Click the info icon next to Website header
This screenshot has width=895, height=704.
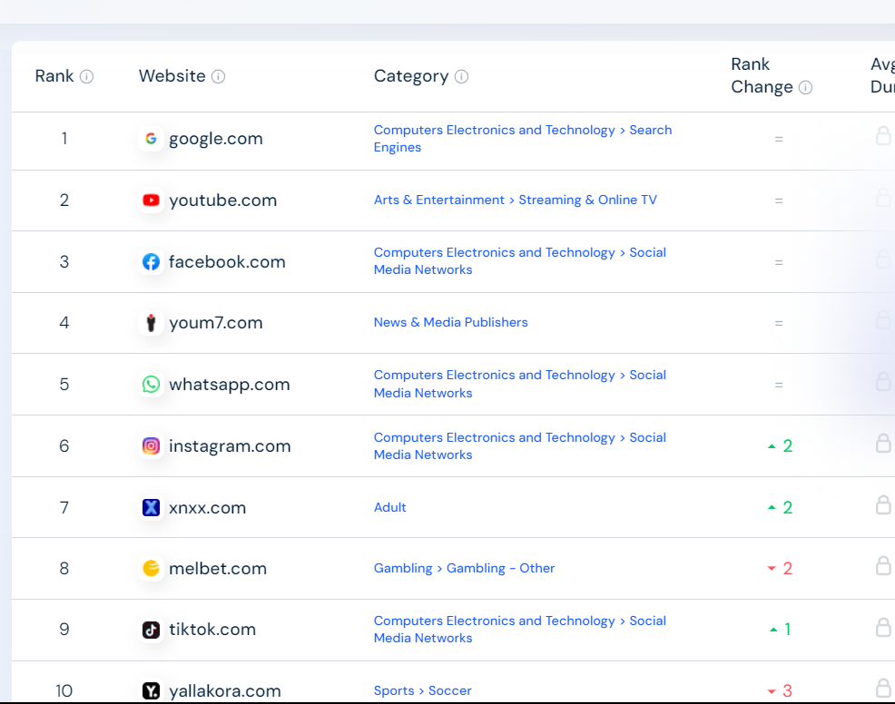tap(218, 76)
